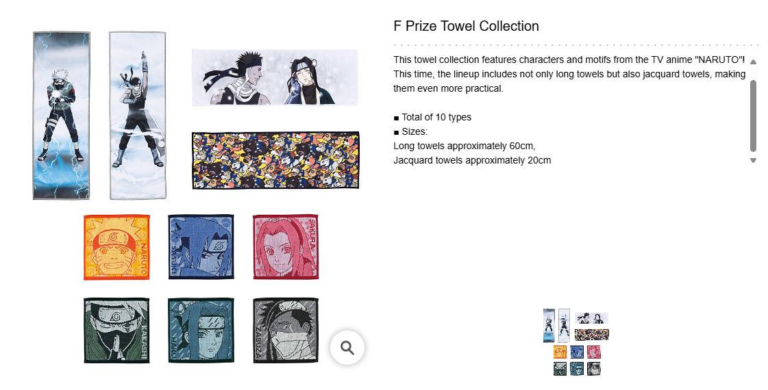Click the scroll down arrow in description
Screen dimensions: 768x390
tap(753, 161)
